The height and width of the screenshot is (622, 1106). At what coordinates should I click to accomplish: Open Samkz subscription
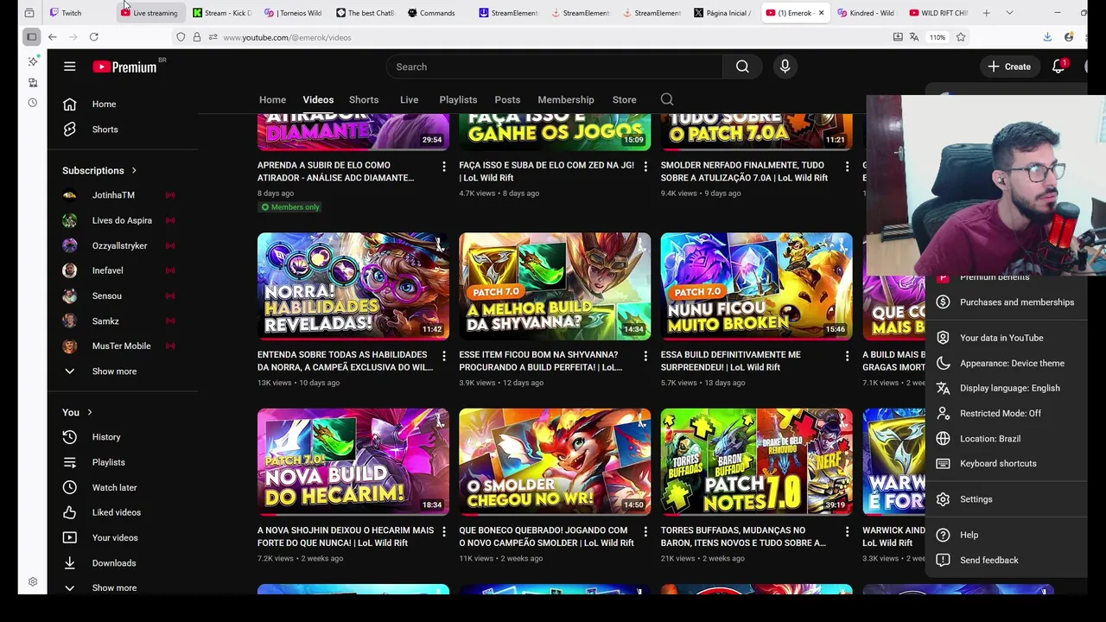[x=123, y=321]
